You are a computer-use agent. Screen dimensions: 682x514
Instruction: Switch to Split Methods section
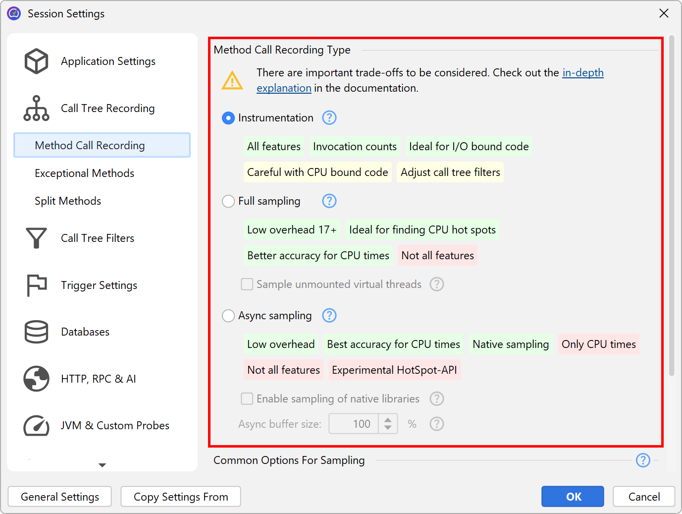[68, 201]
